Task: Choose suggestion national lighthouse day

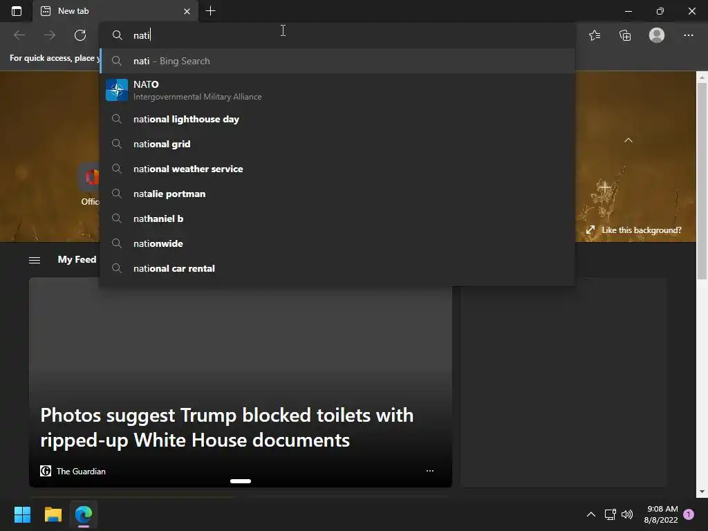Action: pyautogui.click(x=337, y=119)
